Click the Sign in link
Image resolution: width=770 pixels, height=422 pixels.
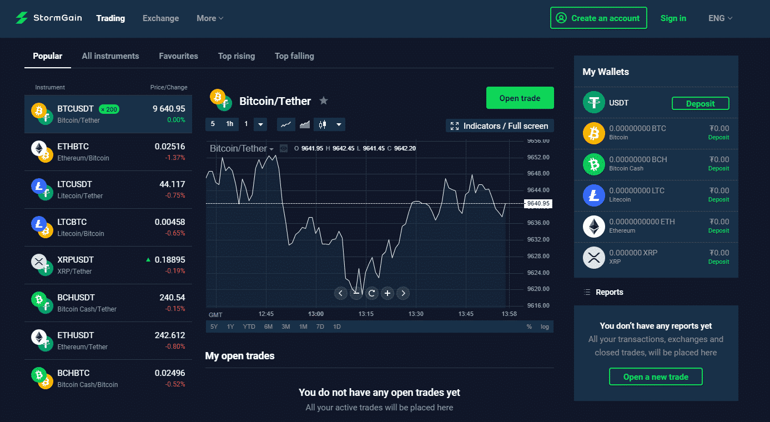(673, 18)
